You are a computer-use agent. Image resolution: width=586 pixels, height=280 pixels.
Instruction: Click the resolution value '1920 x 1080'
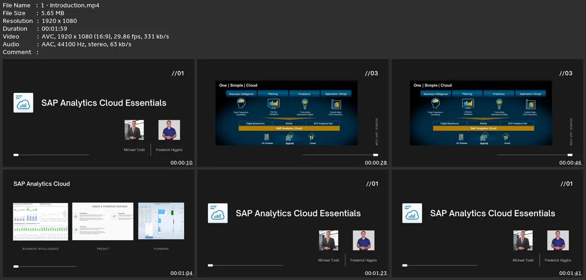click(59, 21)
